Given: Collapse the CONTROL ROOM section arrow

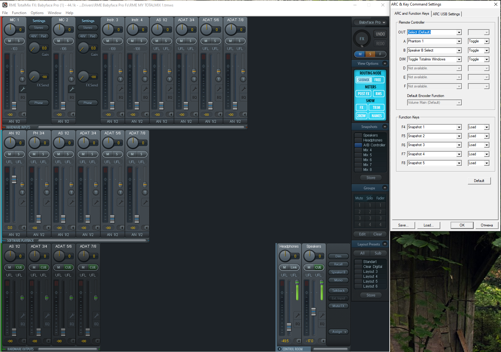Looking at the screenshot, I should (x=279, y=349).
